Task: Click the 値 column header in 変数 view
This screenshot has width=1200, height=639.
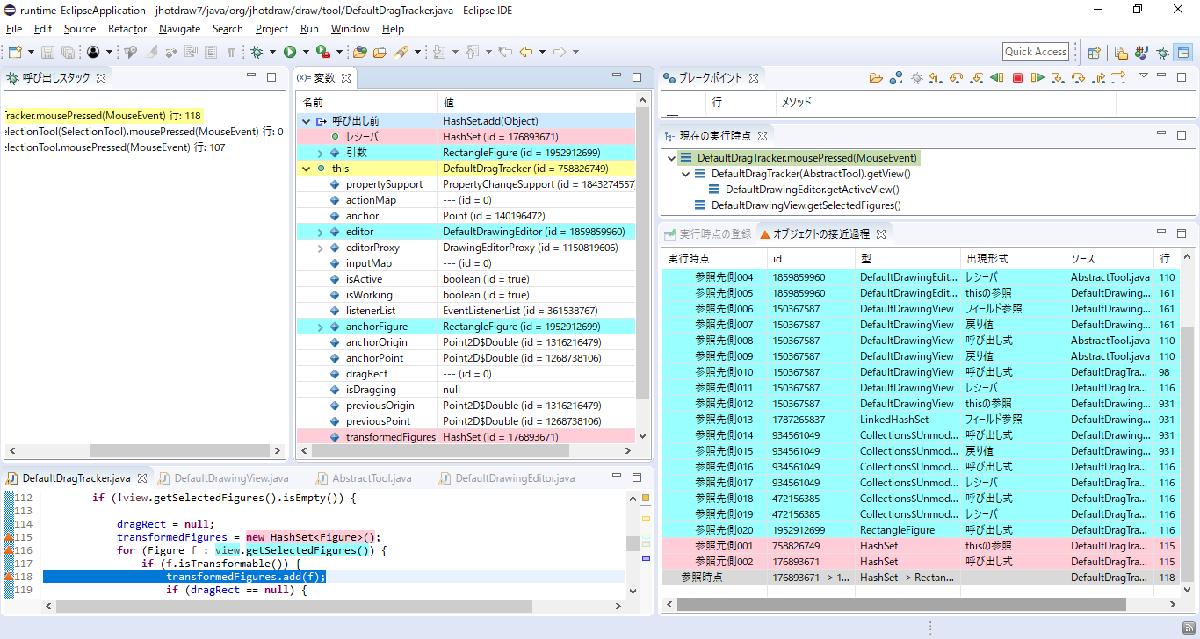Action: (x=535, y=103)
